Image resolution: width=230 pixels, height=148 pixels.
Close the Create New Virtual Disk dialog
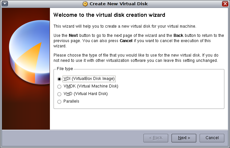(225, 4)
